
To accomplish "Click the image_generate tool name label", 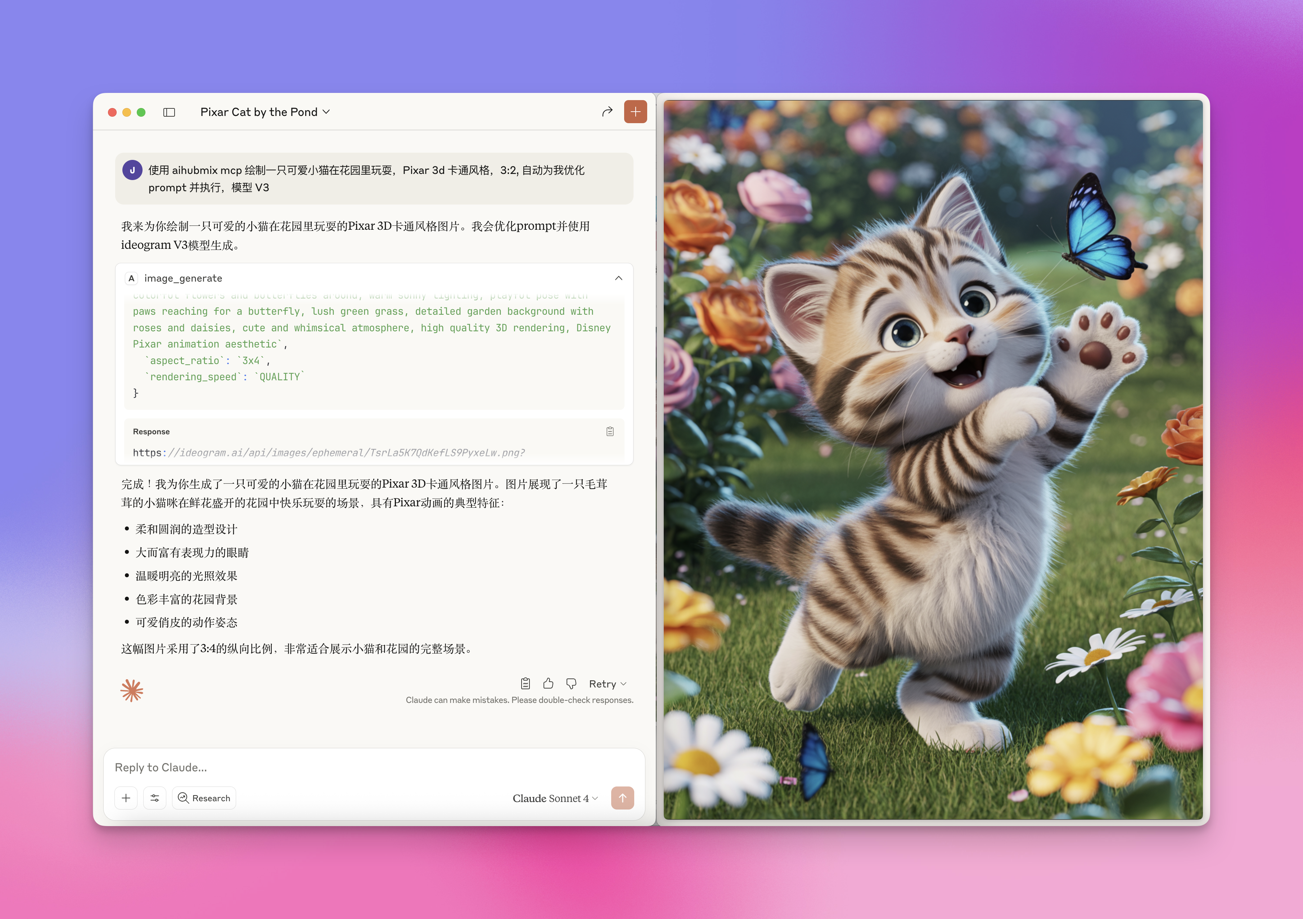I will pos(183,278).
